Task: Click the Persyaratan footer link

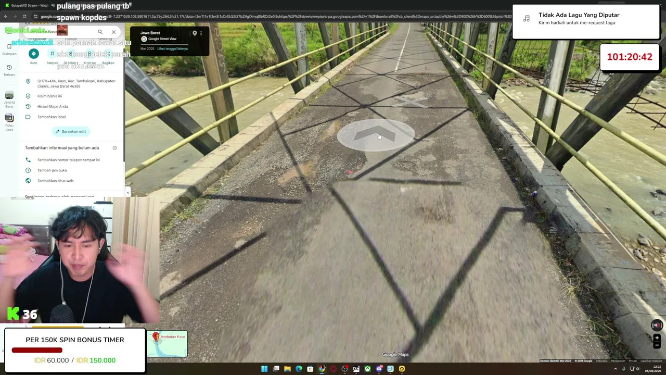Action: tap(618, 361)
